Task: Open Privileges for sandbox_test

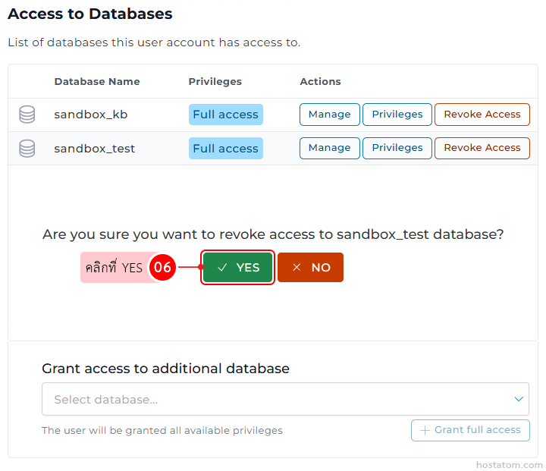Action: tap(397, 148)
